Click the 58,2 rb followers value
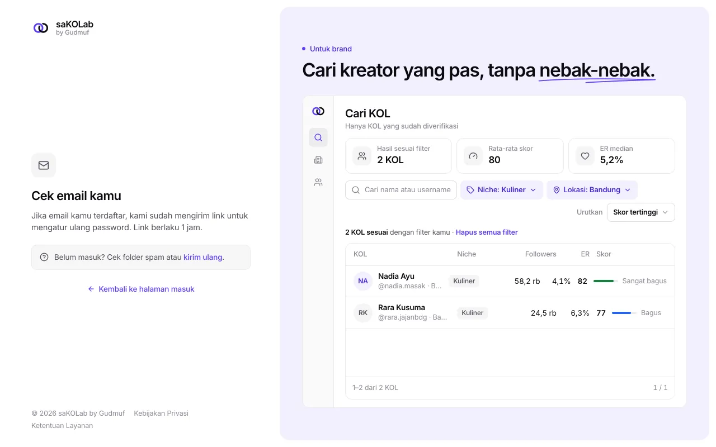The width and height of the screenshot is (716, 447). pyautogui.click(x=527, y=281)
